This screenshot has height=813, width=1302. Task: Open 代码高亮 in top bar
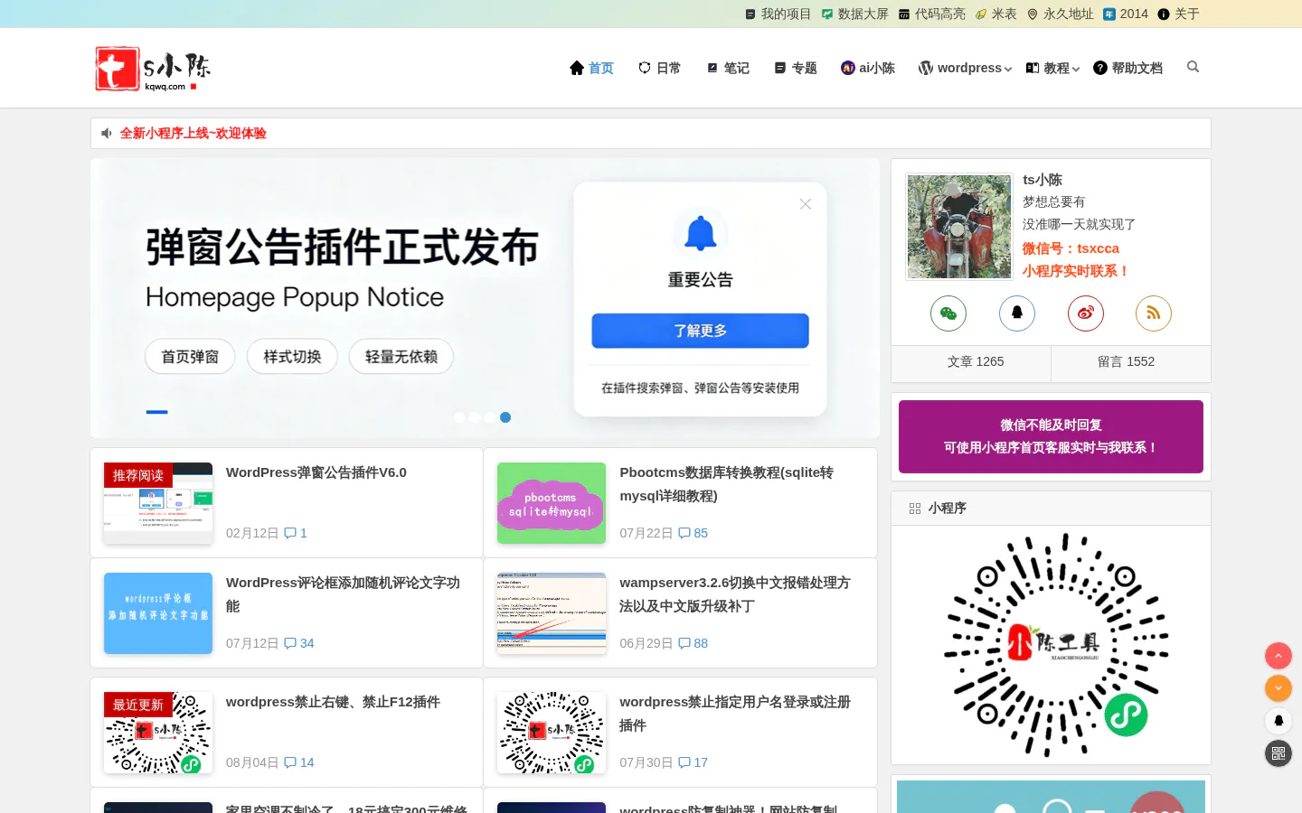tap(932, 14)
